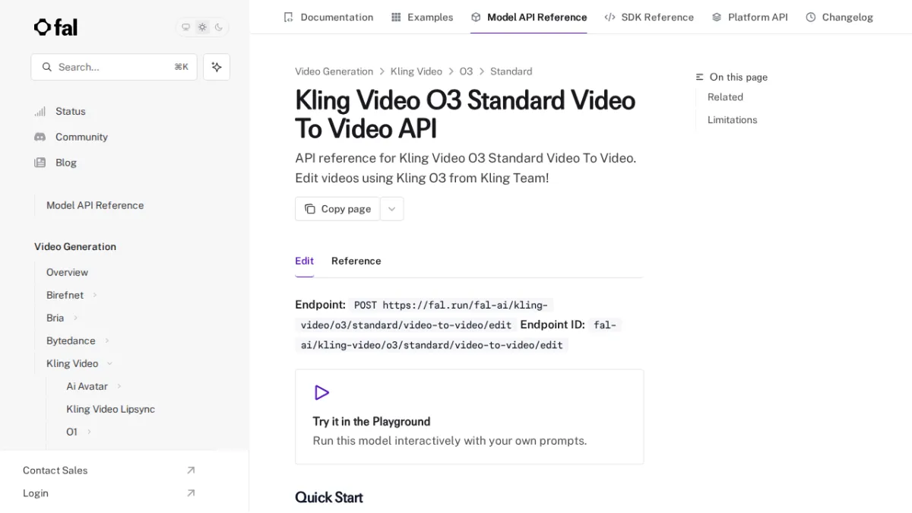Go to Video Generation breadcrumb
The height and width of the screenshot is (513, 912).
point(334,71)
